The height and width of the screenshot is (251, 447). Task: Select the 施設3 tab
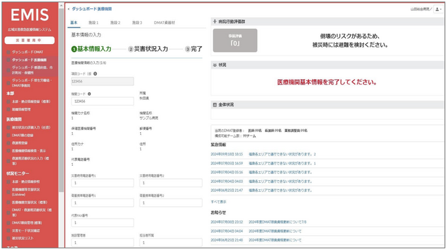pyautogui.click(x=137, y=23)
